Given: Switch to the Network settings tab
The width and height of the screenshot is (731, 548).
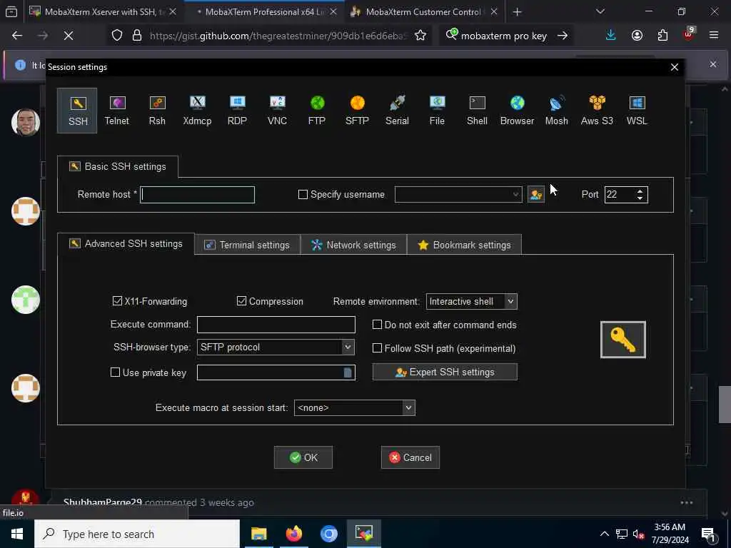Looking at the screenshot, I should click(354, 245).
